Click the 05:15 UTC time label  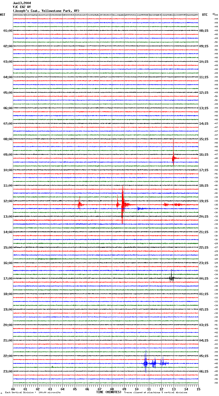(x=204, y=356)
